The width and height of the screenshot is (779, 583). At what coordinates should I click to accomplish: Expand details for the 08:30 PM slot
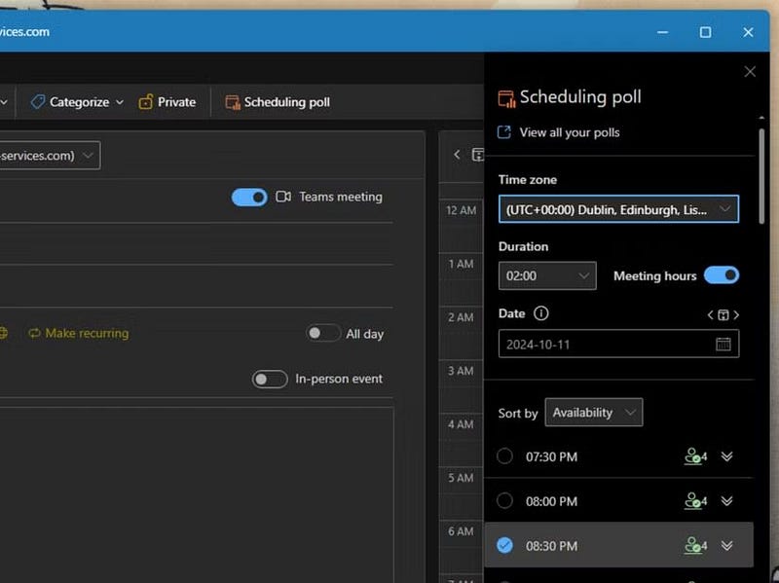(726, 546)
